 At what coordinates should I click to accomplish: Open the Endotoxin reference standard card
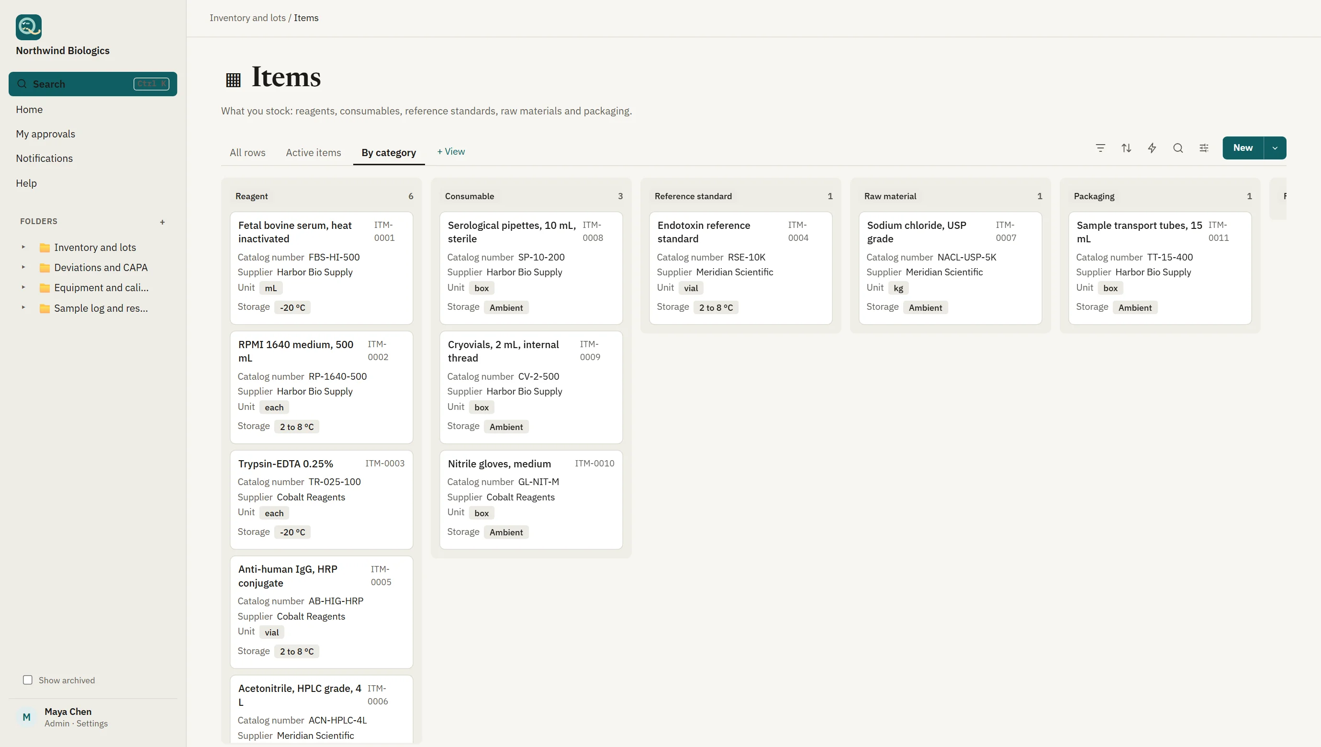[x=740, y=268]
